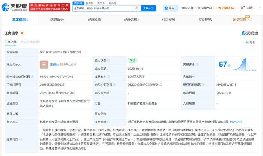Switch to the 法律诉讼 tab

point(57,20)
